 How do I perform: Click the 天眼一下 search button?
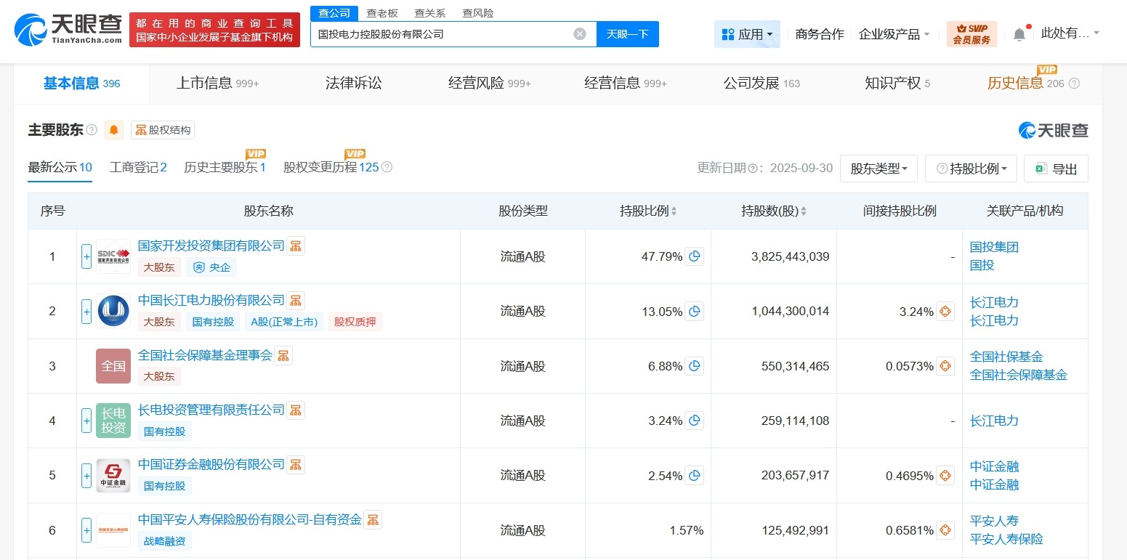tap(627, 34)
